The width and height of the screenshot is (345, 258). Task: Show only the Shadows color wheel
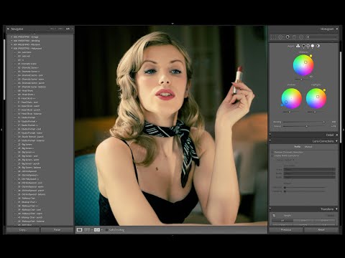[x=303, y=46]
